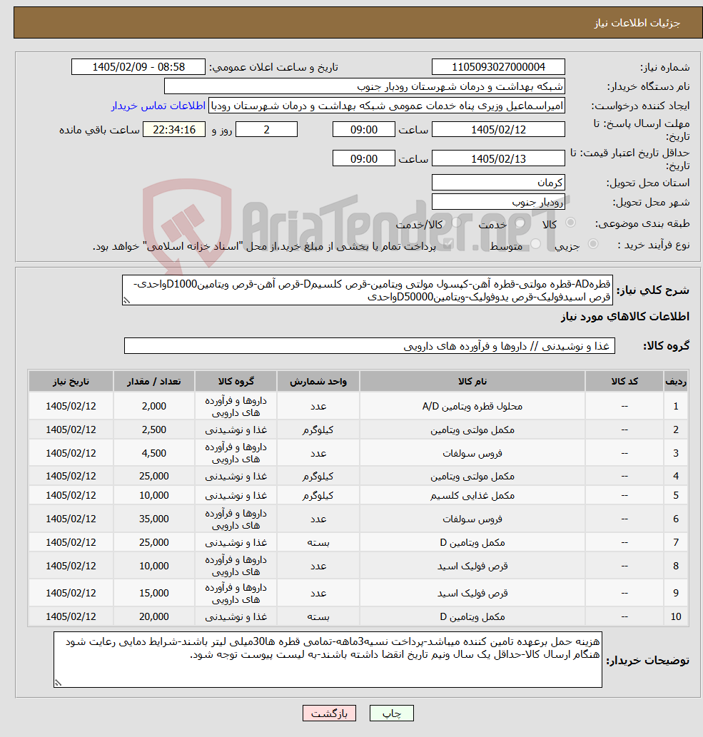The height and width of the screenshot is (737, 703).
Task: Click the نام دستگاه خریدار field
Action: coord(365,86)
